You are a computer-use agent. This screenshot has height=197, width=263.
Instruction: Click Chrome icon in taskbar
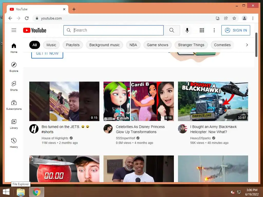pyautogui.click(x=37, y=192)
